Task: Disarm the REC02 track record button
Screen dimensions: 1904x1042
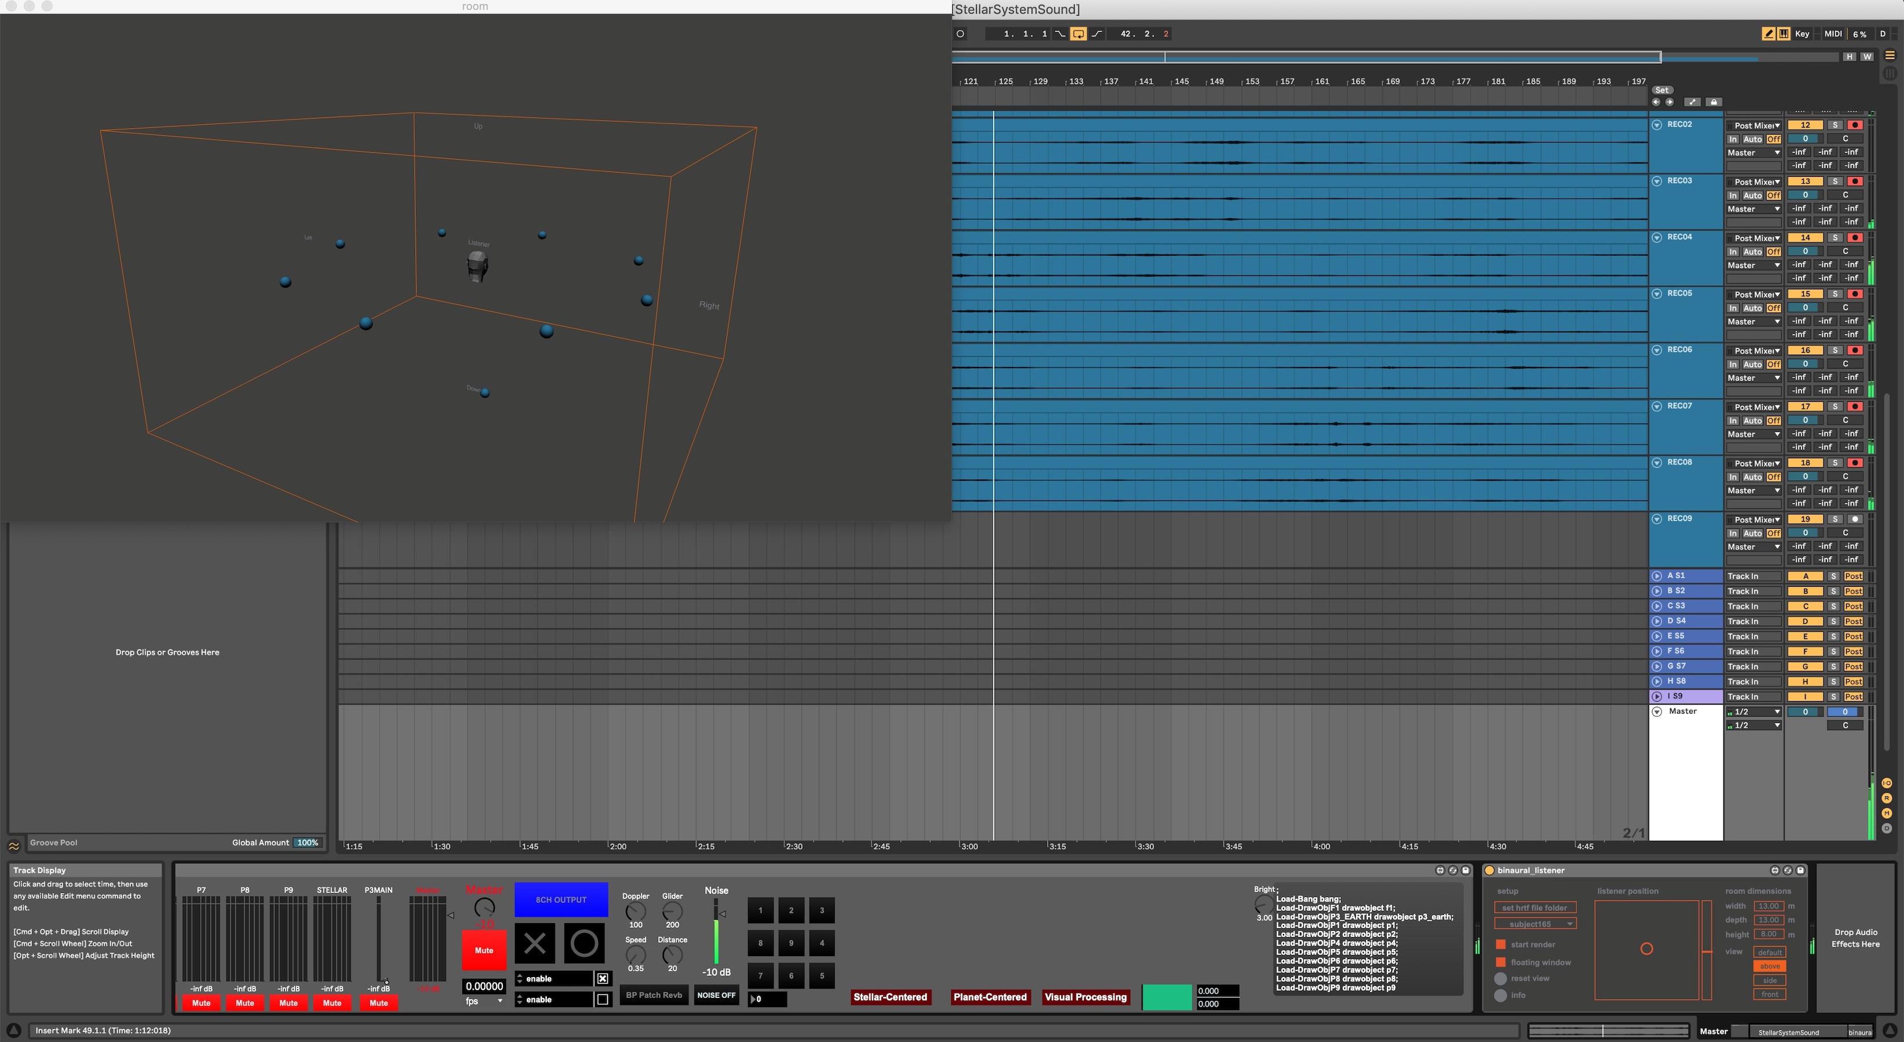Action: point(1854,125)
